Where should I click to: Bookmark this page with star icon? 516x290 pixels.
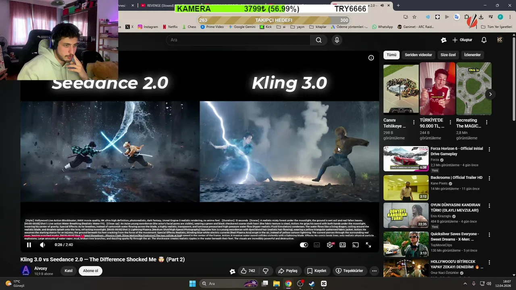(414, 17)
